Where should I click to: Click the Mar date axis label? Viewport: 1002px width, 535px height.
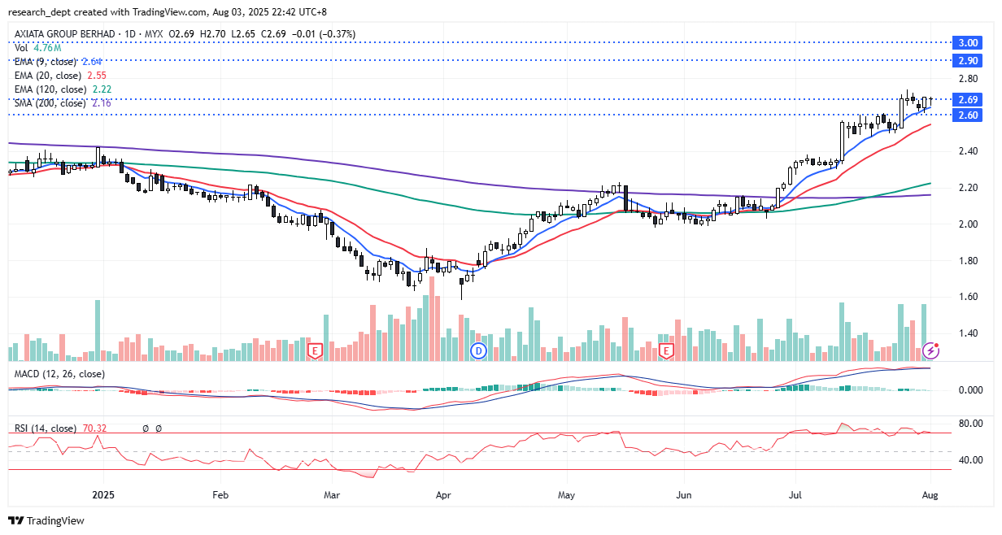(330, 494)
